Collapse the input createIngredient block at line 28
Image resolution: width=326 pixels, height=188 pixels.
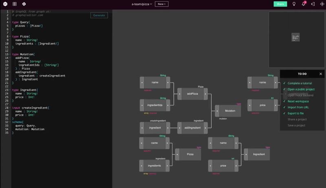pyautogui.click(x=10, y=108)
